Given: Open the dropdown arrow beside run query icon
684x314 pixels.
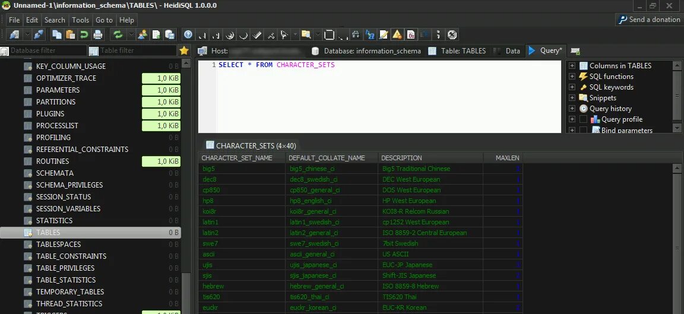Looking at the screenshot, I should pos(295,35).
